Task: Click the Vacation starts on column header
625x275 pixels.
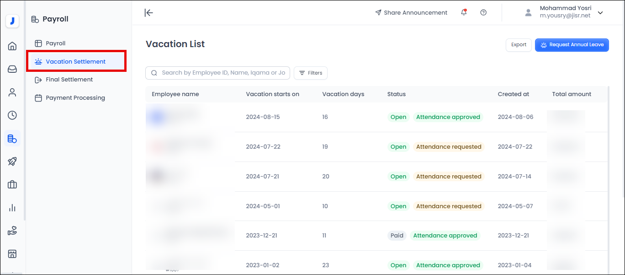Action: pyautogui.click(x=272, y=94)
